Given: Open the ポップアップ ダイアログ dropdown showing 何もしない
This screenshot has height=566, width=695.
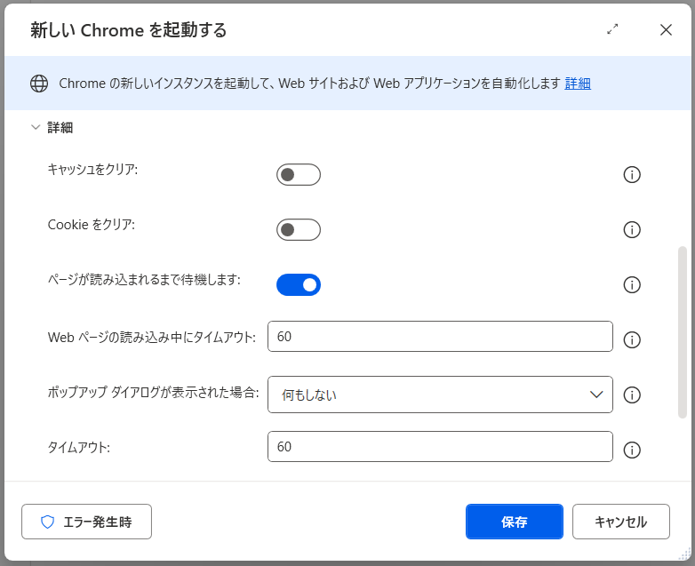Looking at the screenshot, I should click(440, 395).
